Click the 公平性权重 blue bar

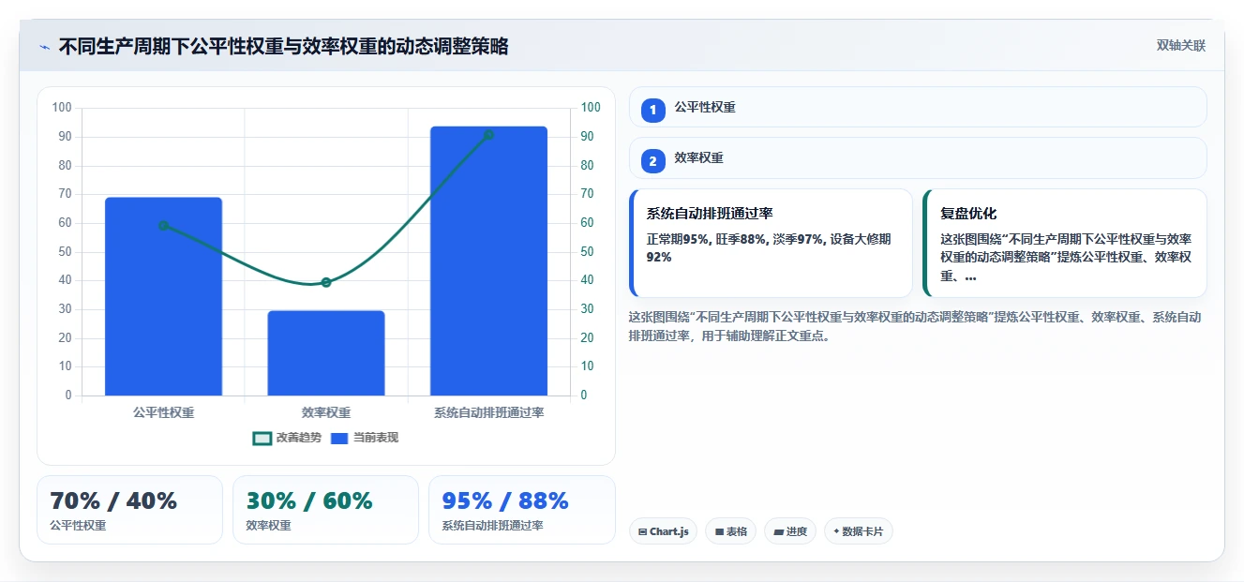[163, 296]
